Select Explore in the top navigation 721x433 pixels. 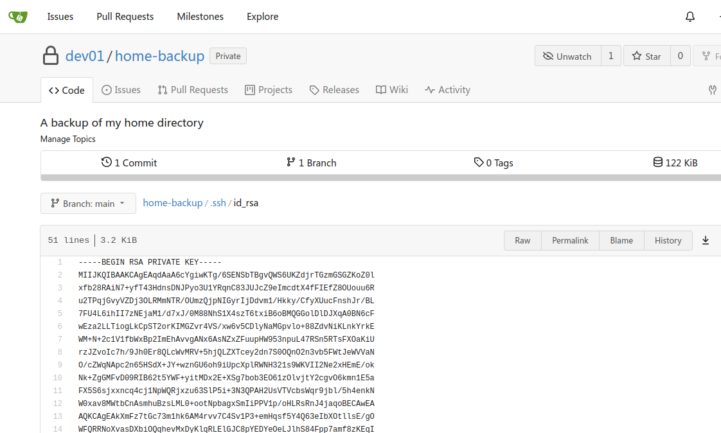click(x=262, y=17)
